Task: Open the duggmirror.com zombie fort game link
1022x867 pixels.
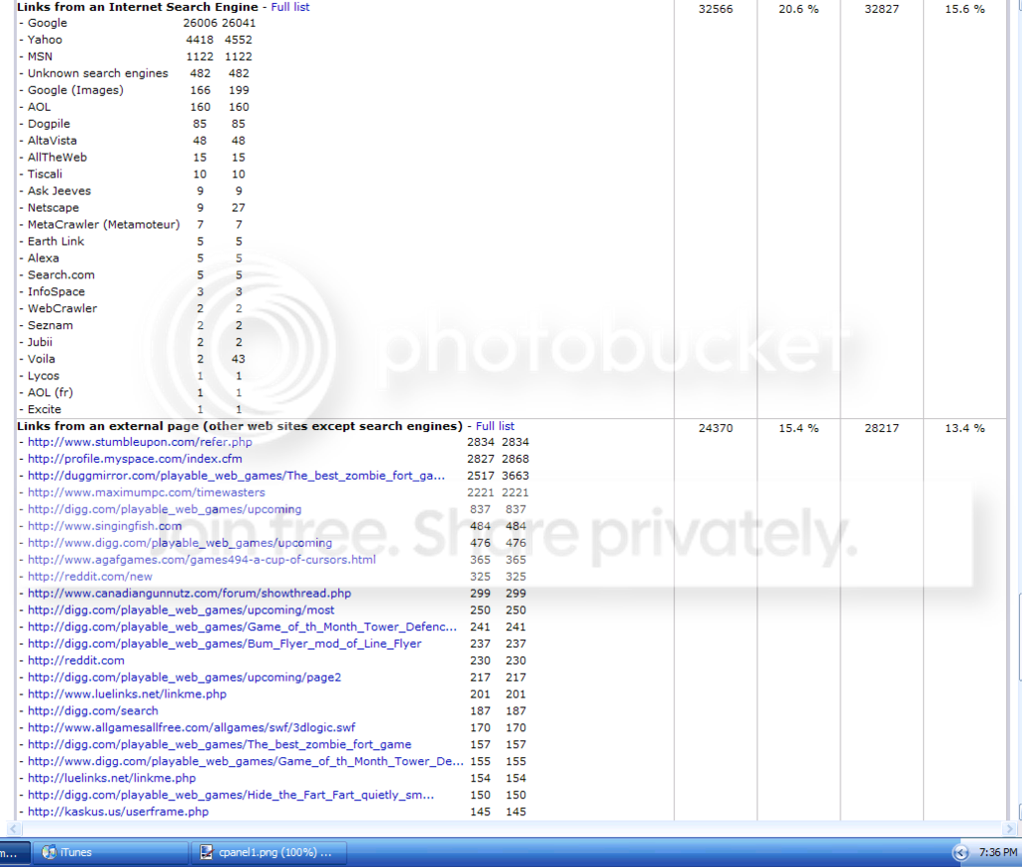Action: (x=236, y=476)
